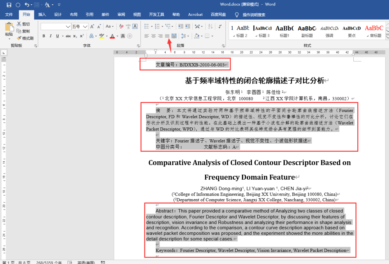Click the Enclosed Character (字) icon
The image size is (389, 264).
pos(130,36)
